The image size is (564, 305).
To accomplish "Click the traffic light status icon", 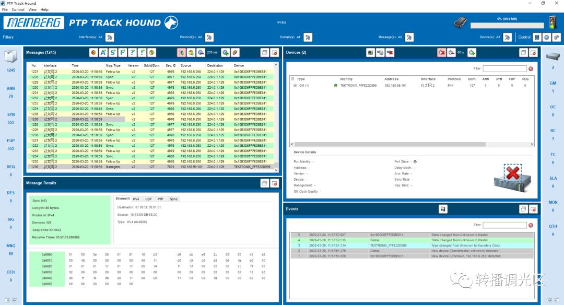I will click(x=552, y=22).
